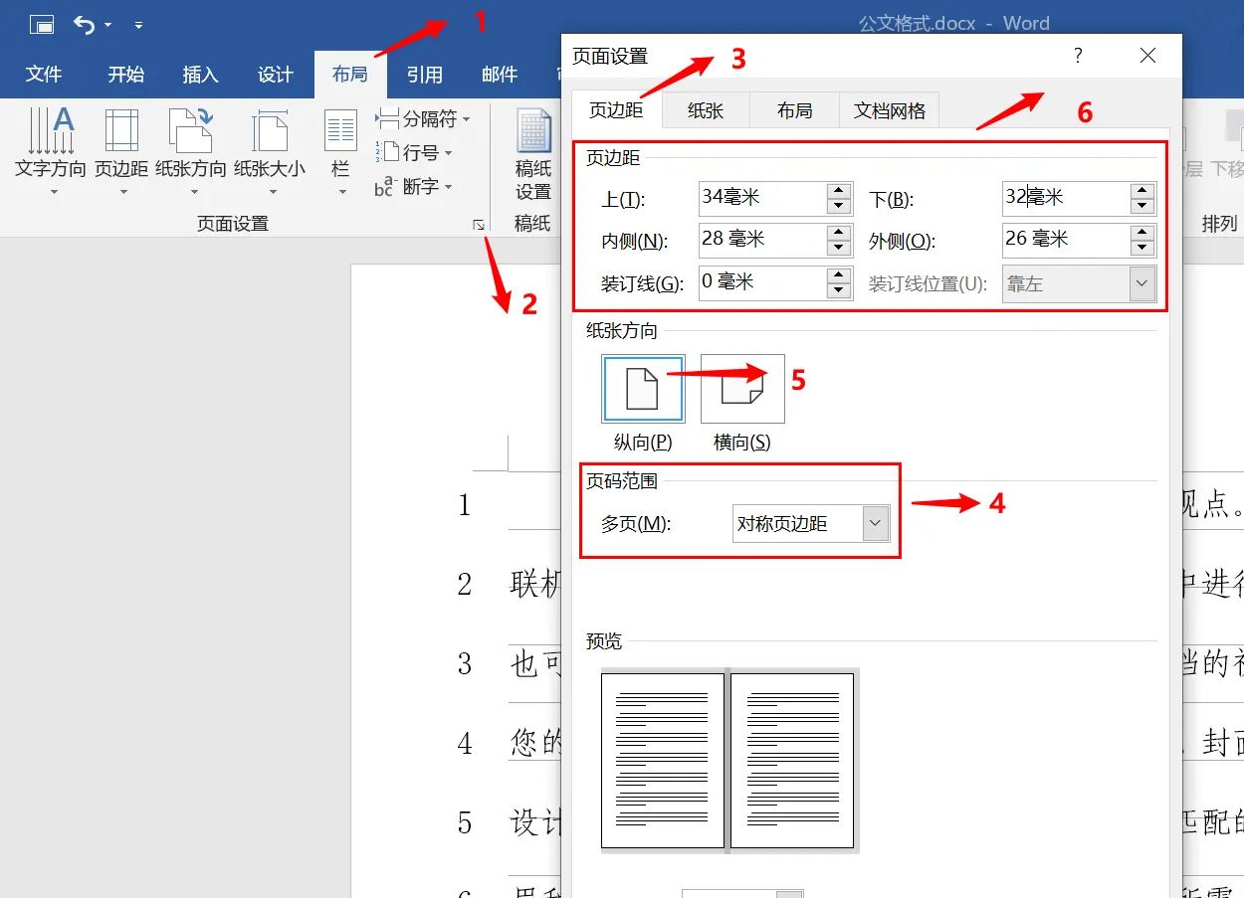Click the 分隔符 (Breaks) icon
1244x898 pixels.
coord(421,117)
